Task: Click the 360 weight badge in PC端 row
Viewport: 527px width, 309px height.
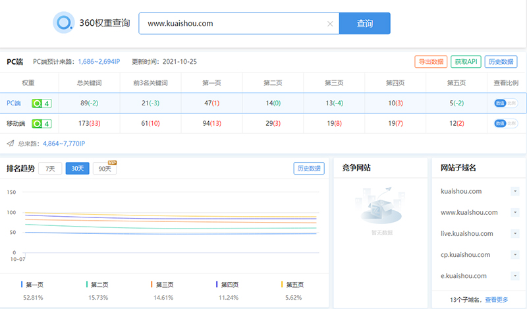Action: click(x=42, y=103)
